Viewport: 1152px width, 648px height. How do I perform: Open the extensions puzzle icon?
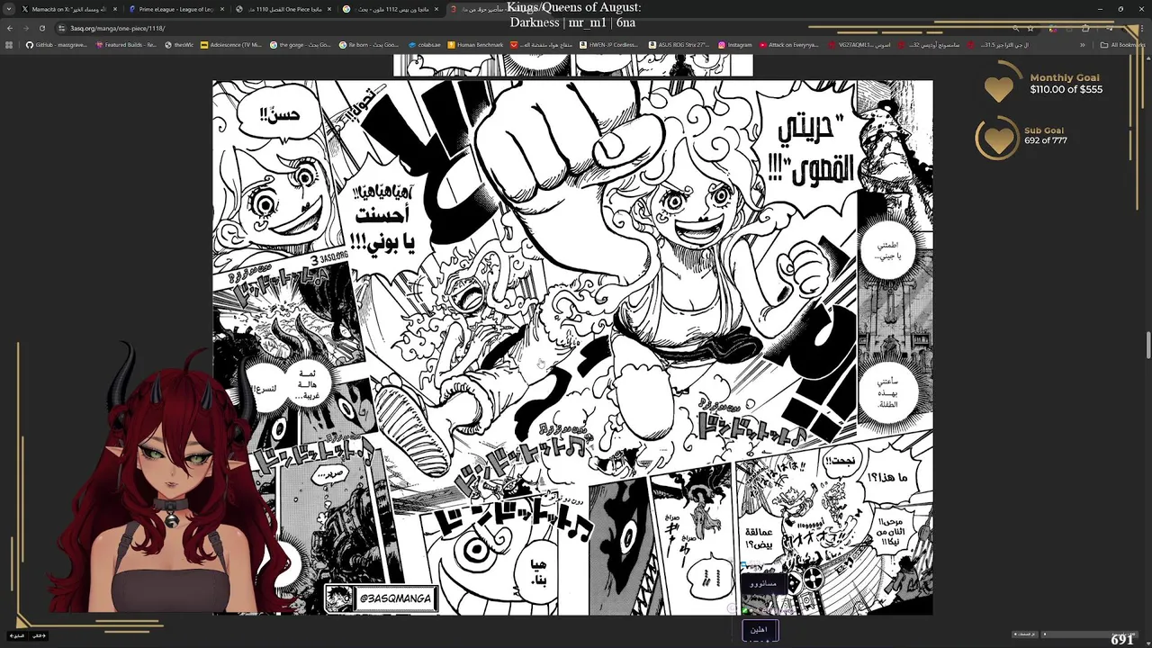click(1085, 28)
